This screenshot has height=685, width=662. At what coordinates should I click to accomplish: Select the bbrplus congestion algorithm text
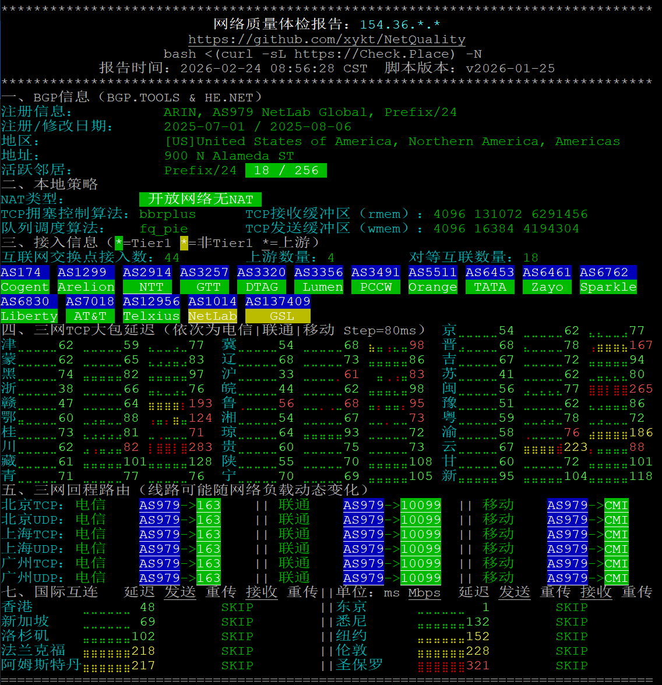point(168,214)
